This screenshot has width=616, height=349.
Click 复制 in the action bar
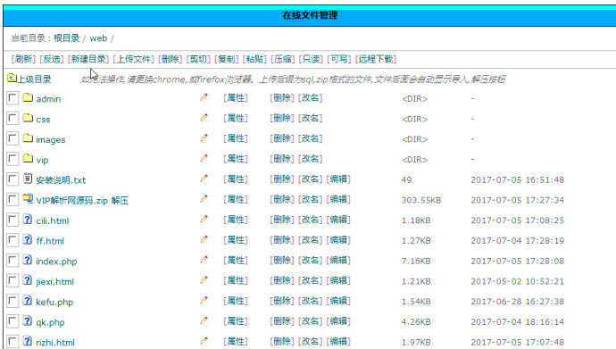tap(227, 59)
